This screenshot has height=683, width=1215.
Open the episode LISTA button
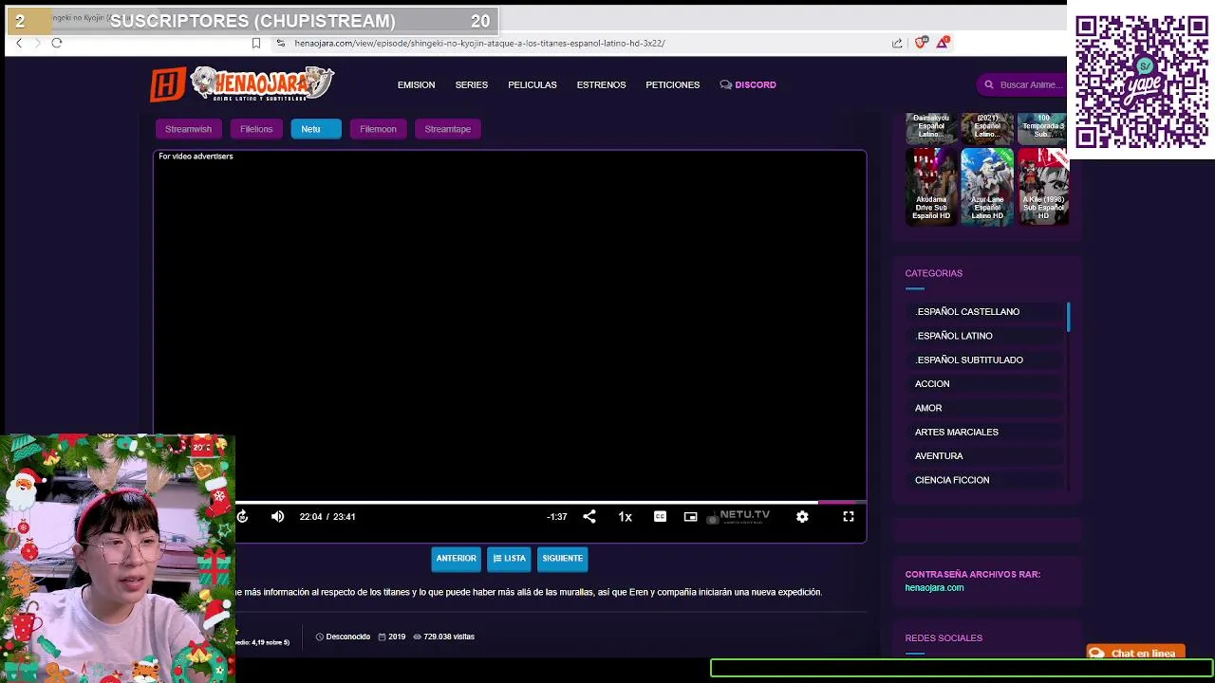click(509, 559)
